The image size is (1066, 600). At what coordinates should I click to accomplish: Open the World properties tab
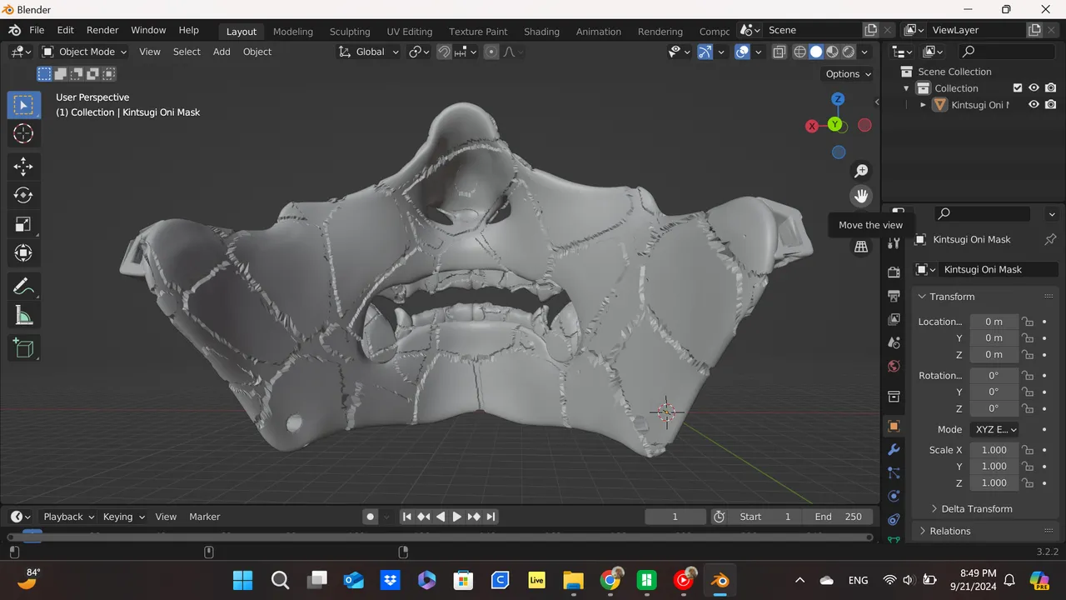(893, 366)
